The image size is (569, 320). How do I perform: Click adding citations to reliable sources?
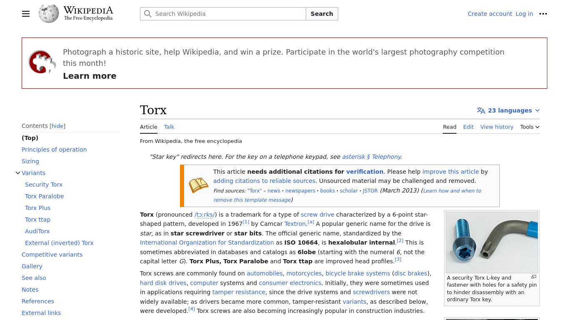coord(264,181)
